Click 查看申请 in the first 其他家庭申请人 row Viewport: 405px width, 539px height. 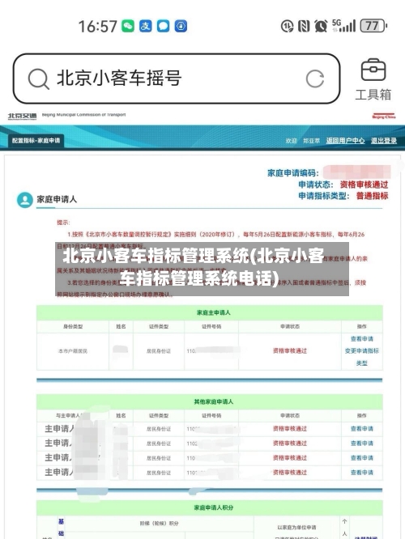click(x=361, y=429)
